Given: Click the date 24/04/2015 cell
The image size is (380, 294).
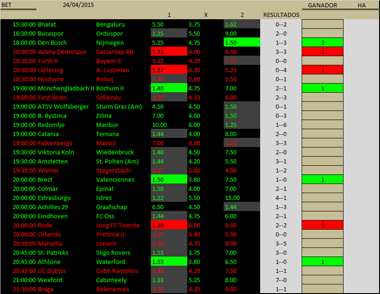Looking at the screenshot, I should (78, 5).
